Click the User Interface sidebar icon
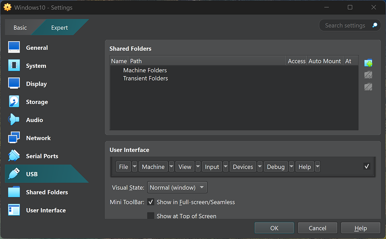 pos(14,210)
